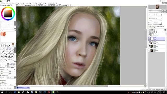Open the Windows Start menu
Image resolution: width=167 pixels, height=94 pixels.
(2, 92)
